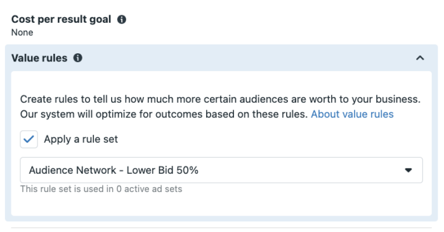Click the blue checkmark inside the checkbox
444x232 pixels.
tap(29, 139)
